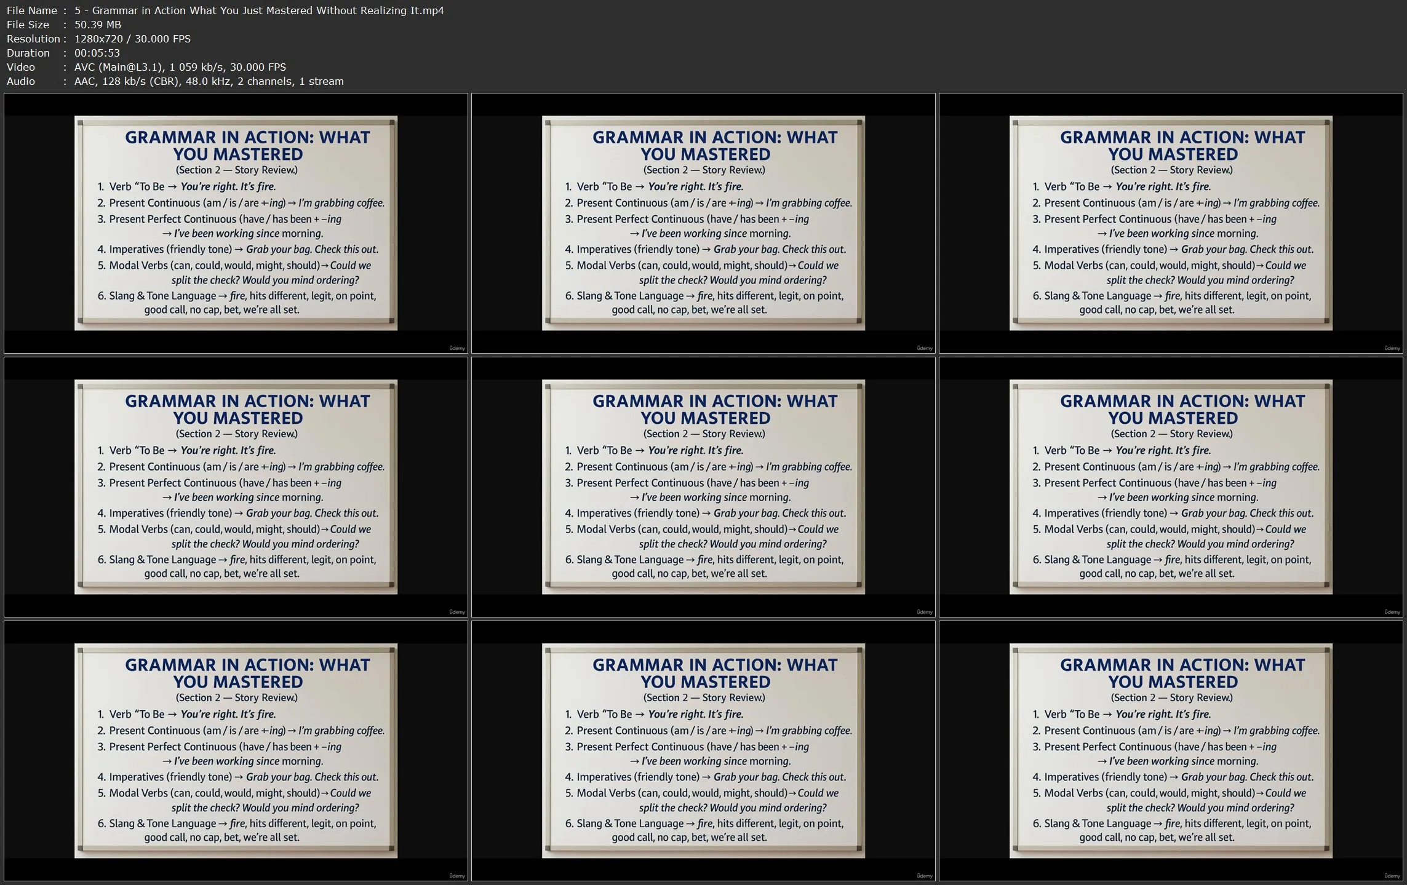Click the Udemy watermark in the bottom-right thumbnail
The width and height of the screenshot is (1407, 885).
[x=1392, y=876]
